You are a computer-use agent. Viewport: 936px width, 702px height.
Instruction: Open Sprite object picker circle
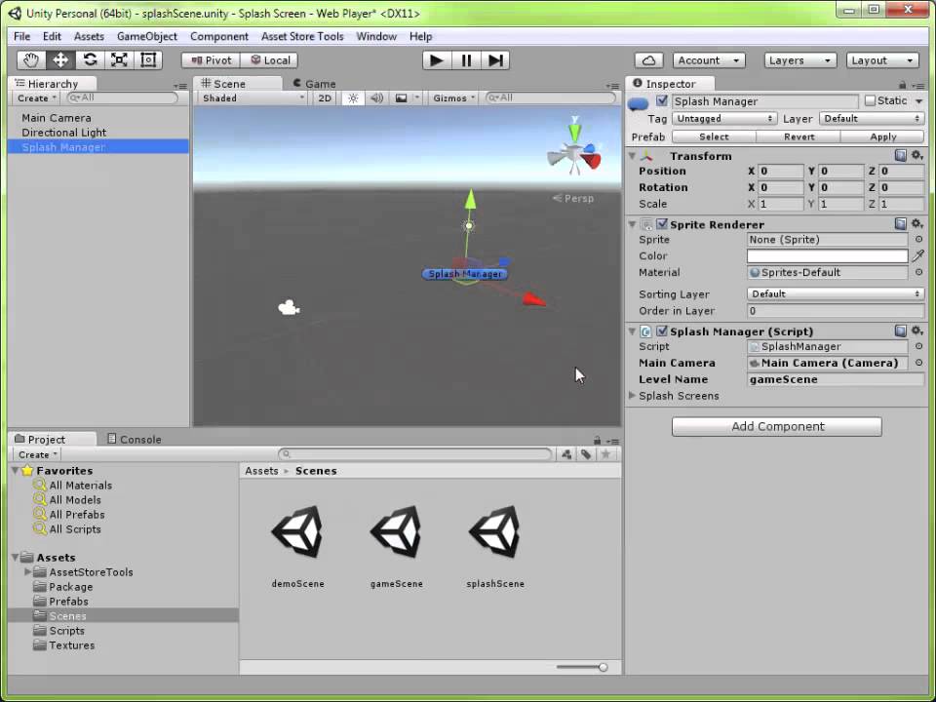918,240
